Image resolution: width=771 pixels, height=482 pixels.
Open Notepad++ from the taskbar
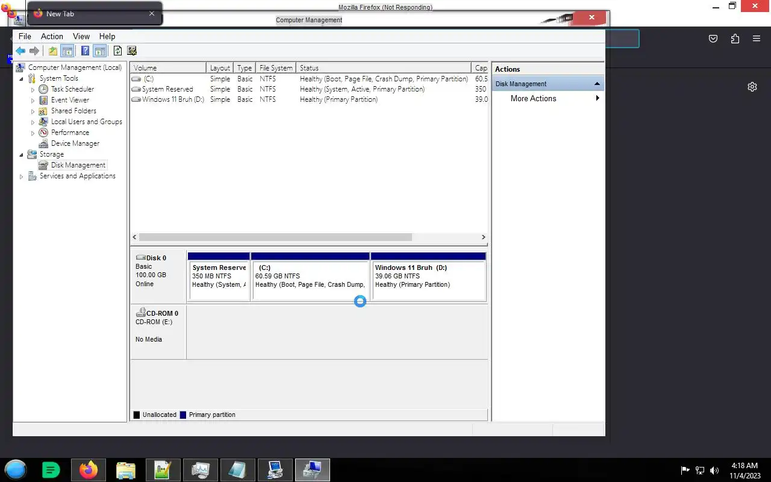[x=163, y=470]
